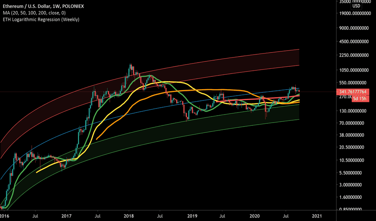Click the 70.00000000 price axis label
The height and width of the screenshot is (221, 376).
[x=351, y=123]
